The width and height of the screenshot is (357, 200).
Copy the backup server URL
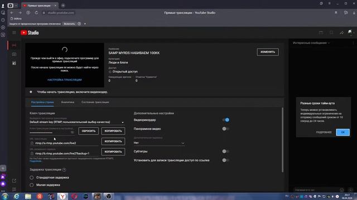[113, 152]
